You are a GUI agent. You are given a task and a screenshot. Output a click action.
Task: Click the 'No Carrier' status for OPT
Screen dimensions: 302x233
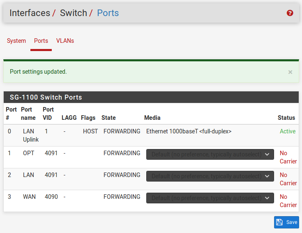coord(288,157)
